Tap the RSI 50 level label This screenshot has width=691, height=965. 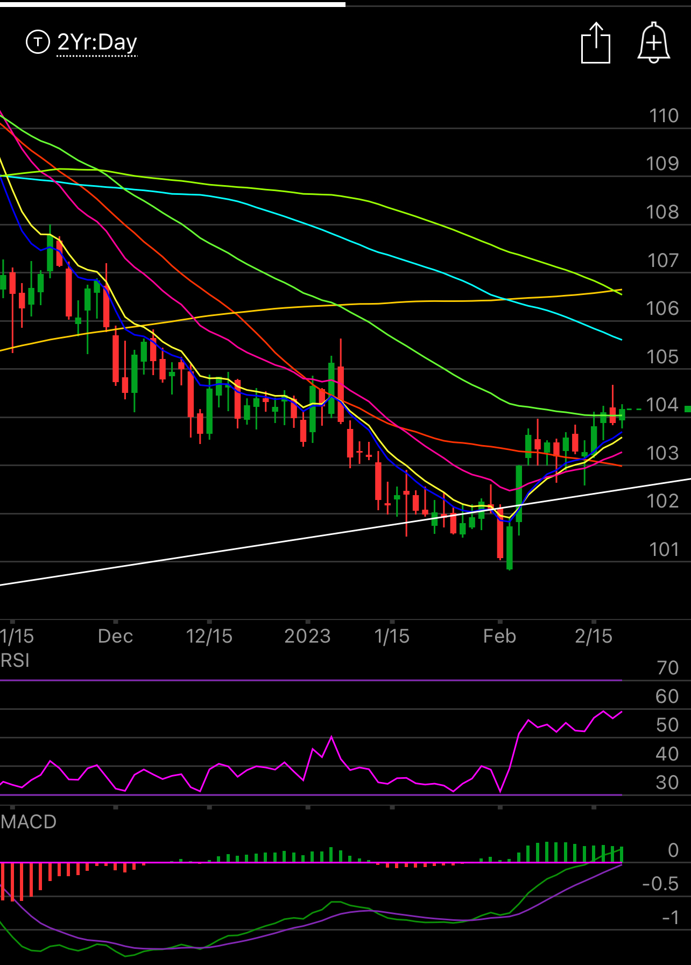[667, 725]
